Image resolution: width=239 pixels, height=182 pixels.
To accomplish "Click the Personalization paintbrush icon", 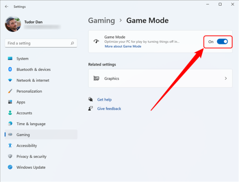I will pyautogui.click(x=10, y=91).
